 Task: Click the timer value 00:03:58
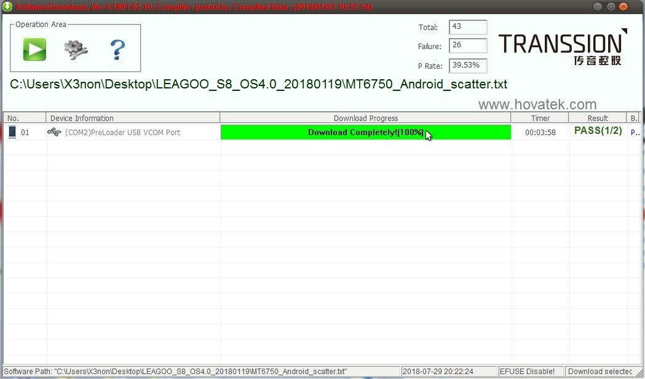pyautogui.click(x=540, y=132)
